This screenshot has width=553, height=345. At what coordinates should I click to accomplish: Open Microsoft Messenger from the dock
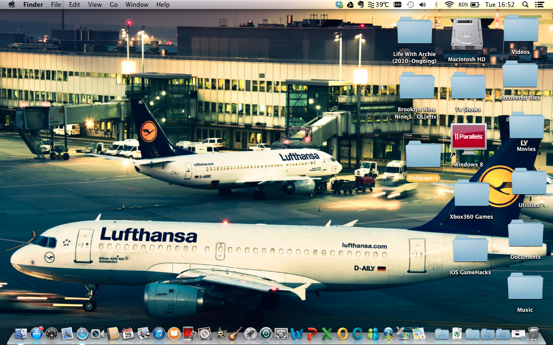[373, 333]
